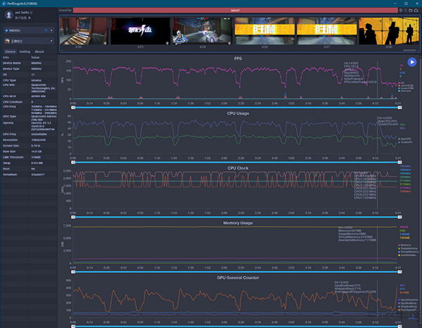Expand the NX669J device dropdown

tap(51, 31)
